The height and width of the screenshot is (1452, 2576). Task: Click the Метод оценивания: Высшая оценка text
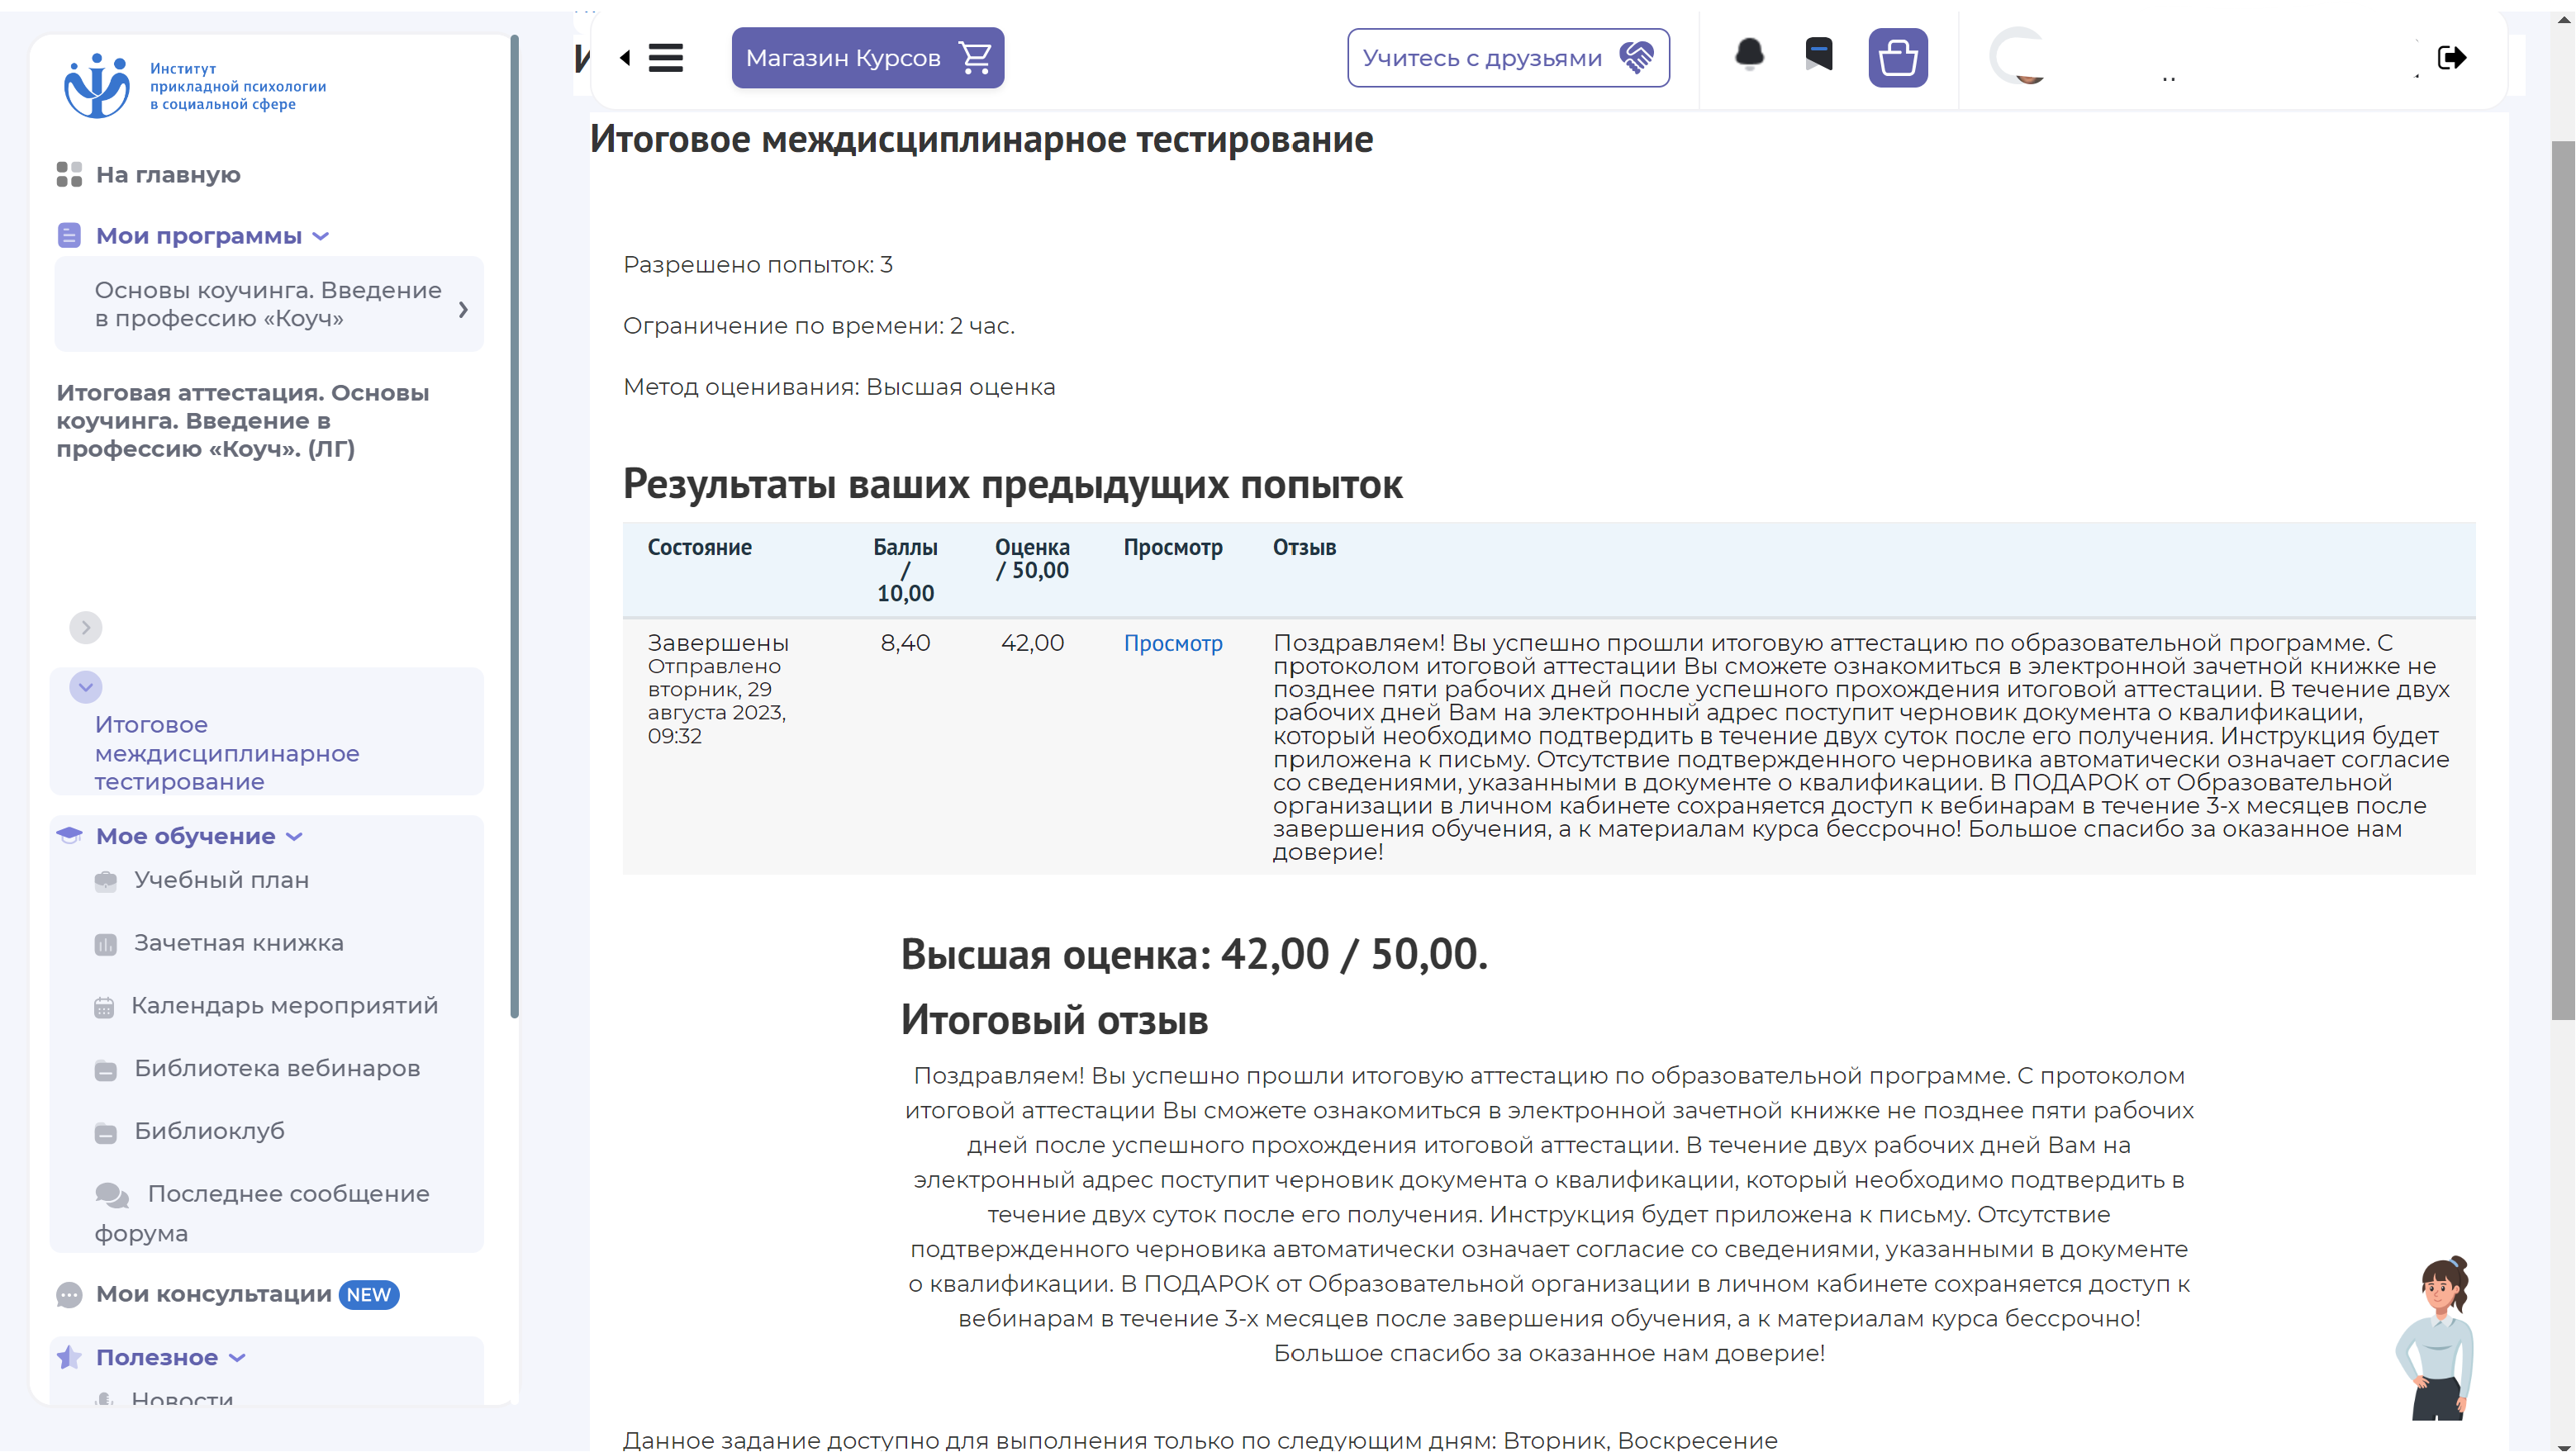(x=839, y=387)
